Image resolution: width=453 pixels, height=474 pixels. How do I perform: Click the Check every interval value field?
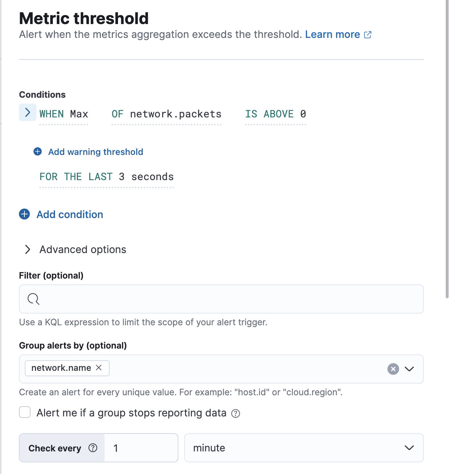pyautogui.click(x=141, y=448)
